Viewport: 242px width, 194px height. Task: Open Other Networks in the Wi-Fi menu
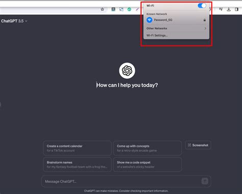tap(176, 28)
